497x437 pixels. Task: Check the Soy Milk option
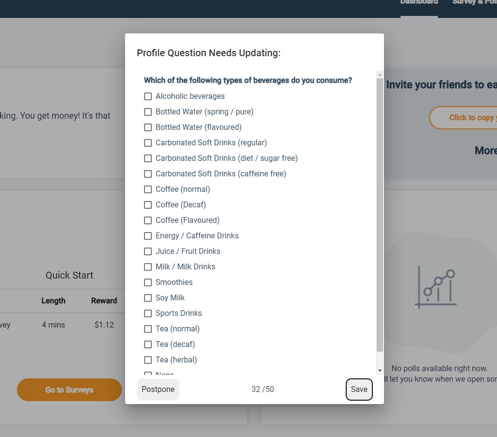pos(148,298)
